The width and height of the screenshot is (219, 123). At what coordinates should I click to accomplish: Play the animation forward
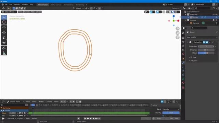(x=93, y=119)
